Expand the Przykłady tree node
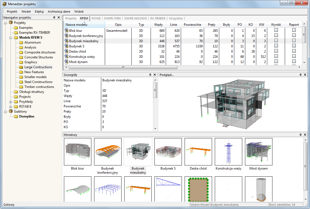Image resolution: width=310 pixels, height=209 pixels. (11, 102)
